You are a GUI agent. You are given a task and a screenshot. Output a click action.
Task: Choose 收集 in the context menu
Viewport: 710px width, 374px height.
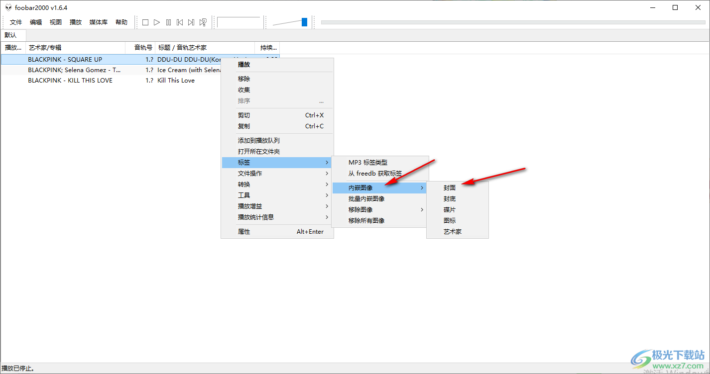click(x=277, y=90)
